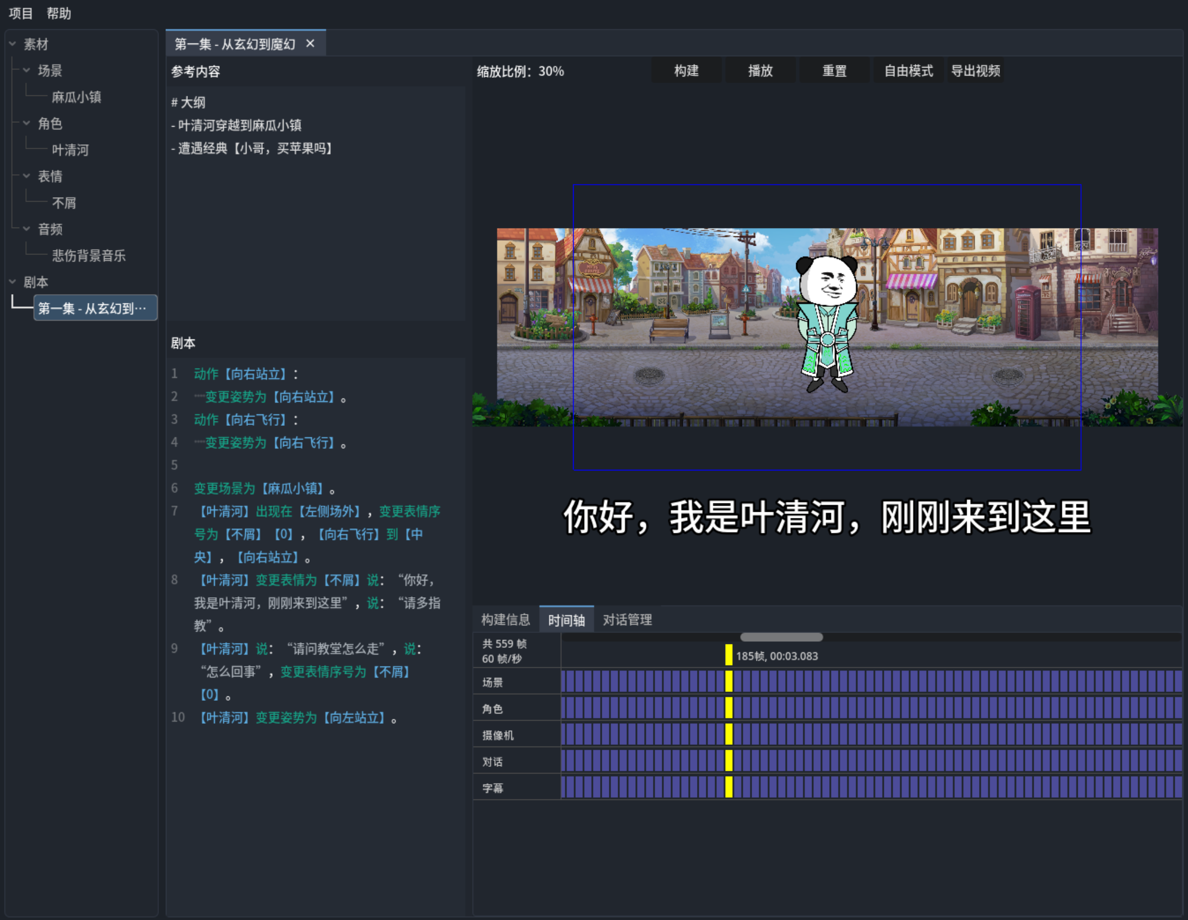Switch to 构建信息 tab
1188x920 pixels.
(505, 620)
